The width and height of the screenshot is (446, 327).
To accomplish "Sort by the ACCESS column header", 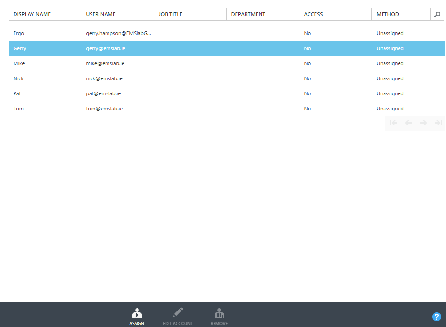I will pos(313,14).
